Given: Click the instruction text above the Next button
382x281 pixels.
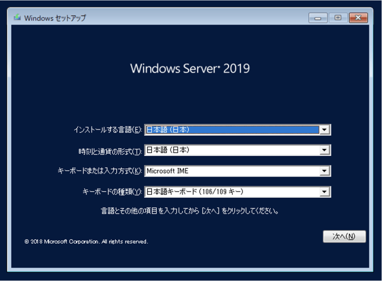Looking at the screenshot, I should (x=190, y=211).
